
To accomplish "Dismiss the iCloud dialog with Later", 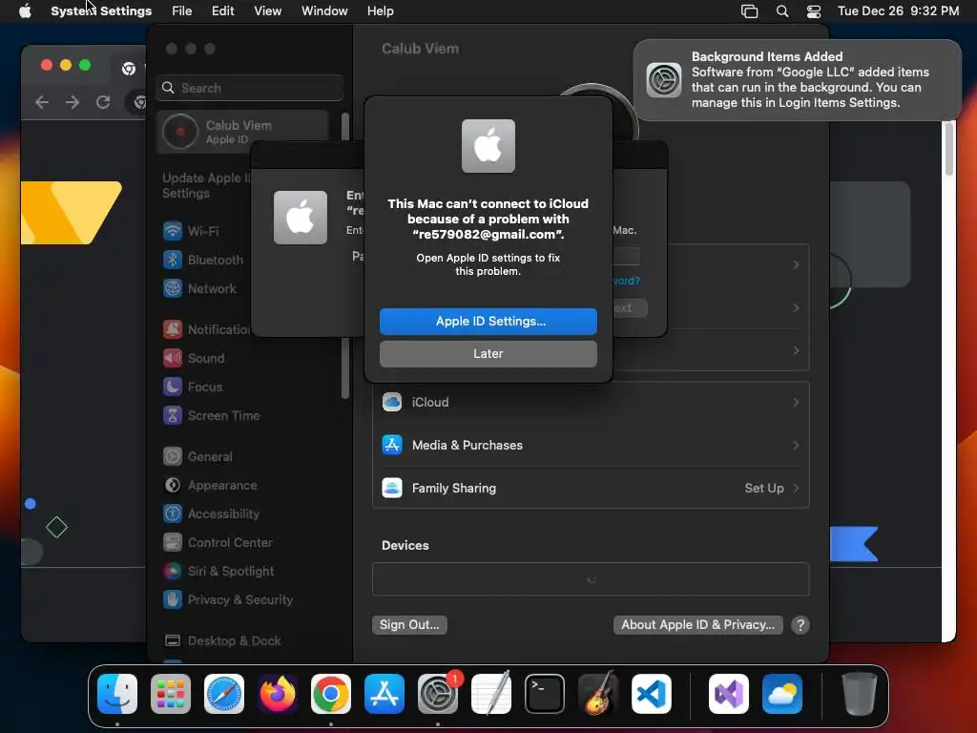I will point(488,353).
